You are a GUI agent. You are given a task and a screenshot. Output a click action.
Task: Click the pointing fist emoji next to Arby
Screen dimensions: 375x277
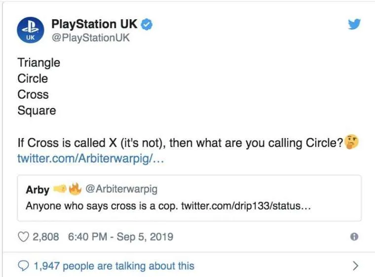(60, 189)
